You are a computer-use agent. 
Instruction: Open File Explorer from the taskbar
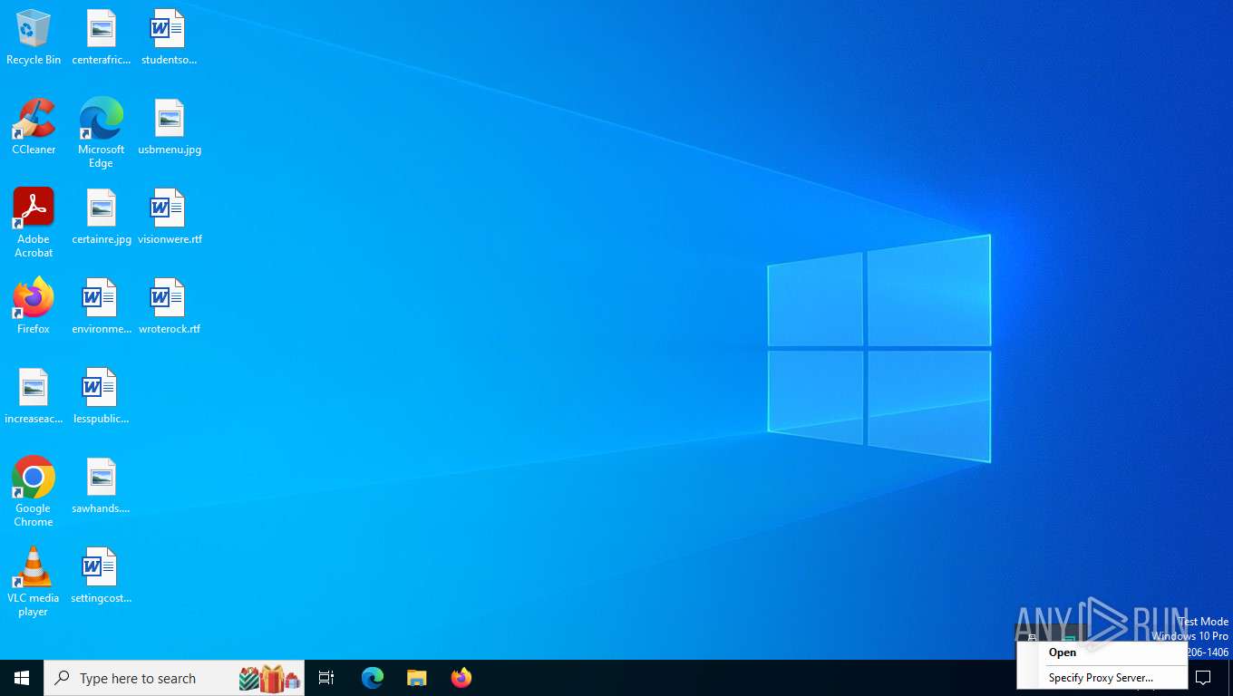pos(417,678)
